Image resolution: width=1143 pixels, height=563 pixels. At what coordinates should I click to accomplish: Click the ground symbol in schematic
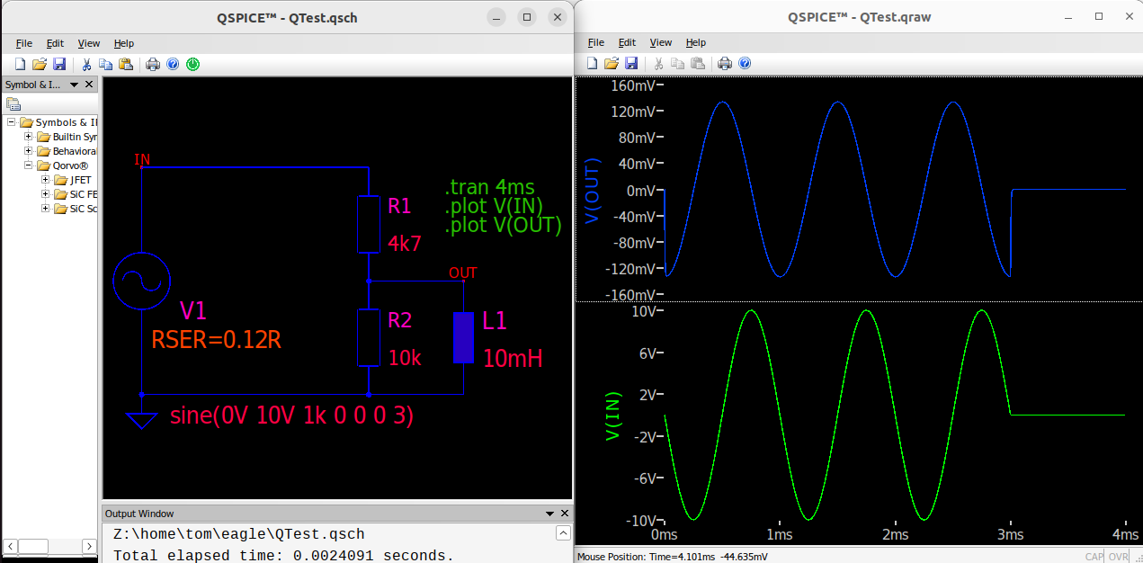click(141, 419)
